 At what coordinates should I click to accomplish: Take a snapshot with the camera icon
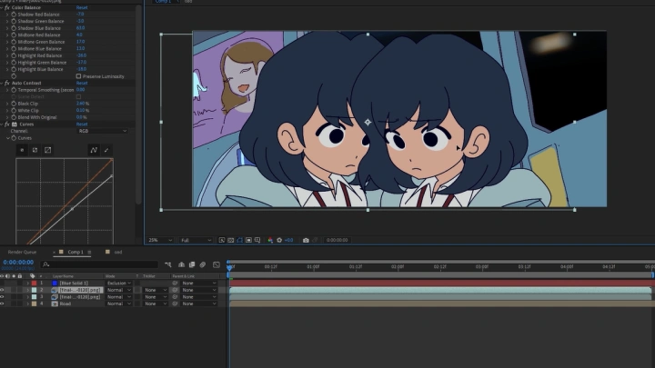(x=306, y=240)
